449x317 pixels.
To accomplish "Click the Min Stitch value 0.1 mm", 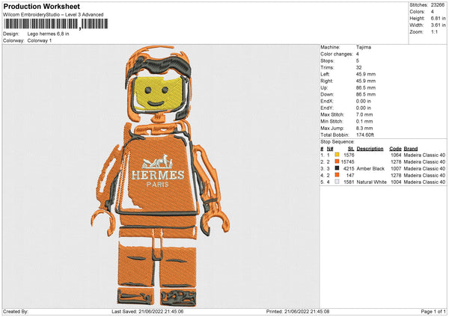I will pyautogui.click(x=364, y=121).
